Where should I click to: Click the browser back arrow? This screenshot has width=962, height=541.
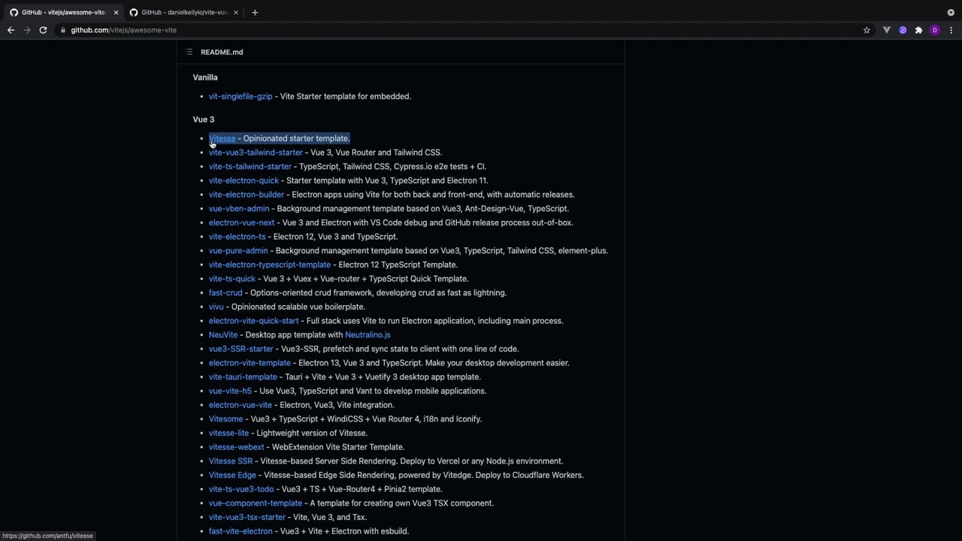click(x=11, y=30)
